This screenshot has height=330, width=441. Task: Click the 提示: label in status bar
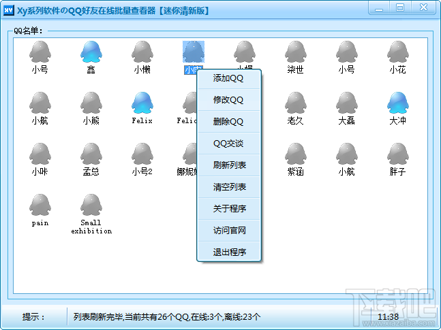click(x=33, y=317)
